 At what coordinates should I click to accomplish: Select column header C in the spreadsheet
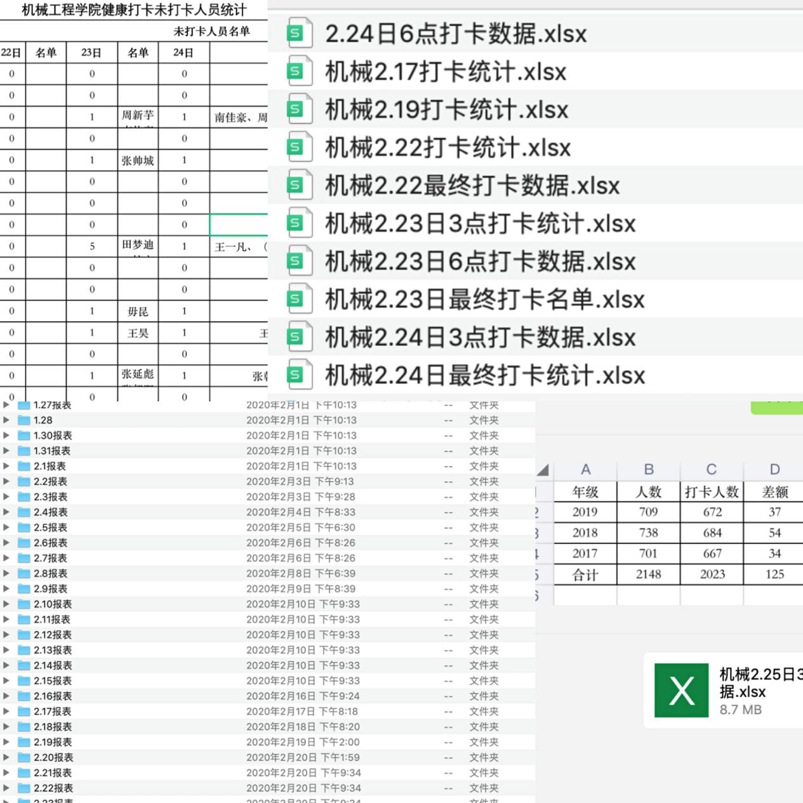pyautogui.click(x=711, y=470)
